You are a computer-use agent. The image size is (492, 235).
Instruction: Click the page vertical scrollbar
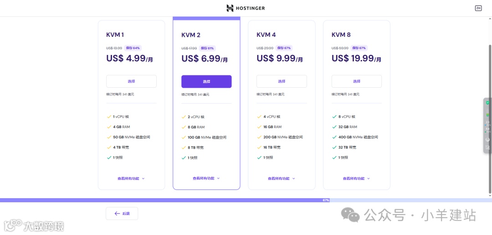pos(490,119)
